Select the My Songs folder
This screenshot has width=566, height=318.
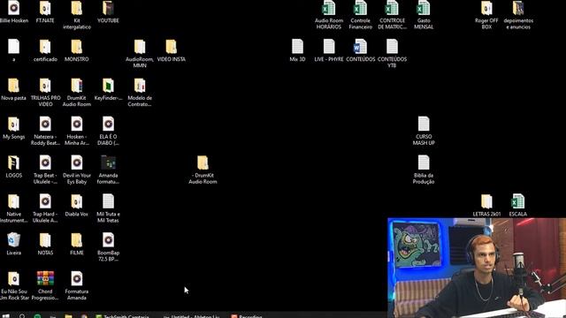(x=14, y=124)
